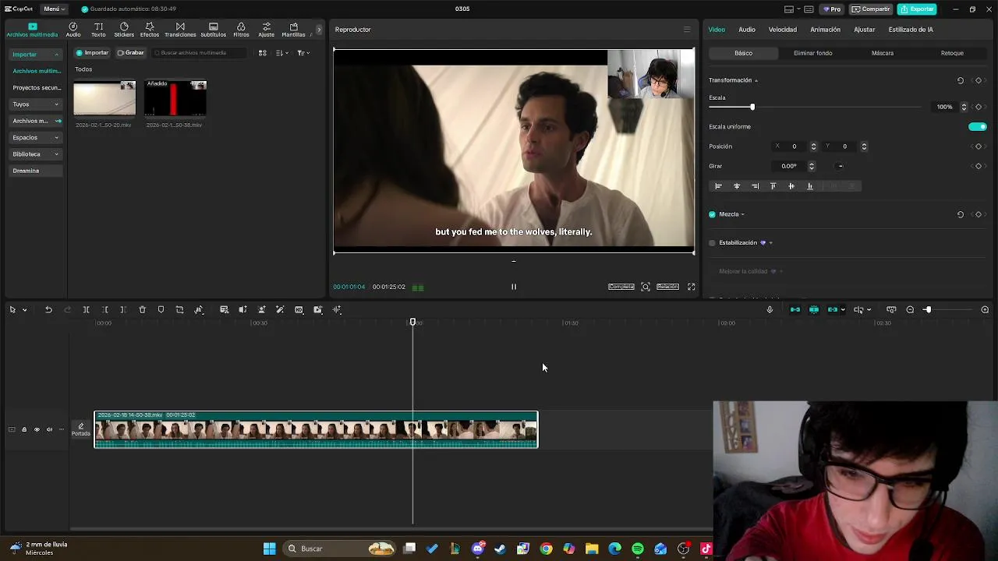Enable the Estabilización checkbox
Screen dimensions: 998x561
712,243
